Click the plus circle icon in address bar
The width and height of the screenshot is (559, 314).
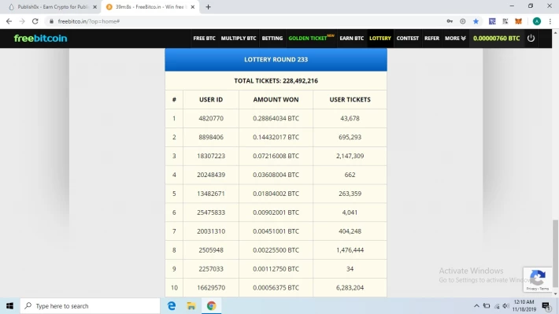[x=462, y=21]
